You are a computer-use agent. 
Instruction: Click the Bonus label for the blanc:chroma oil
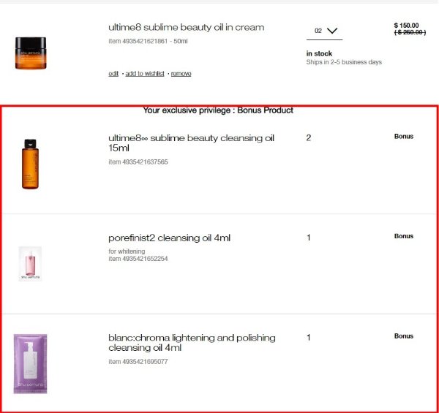pyautogui.click(x=404, y=336)
